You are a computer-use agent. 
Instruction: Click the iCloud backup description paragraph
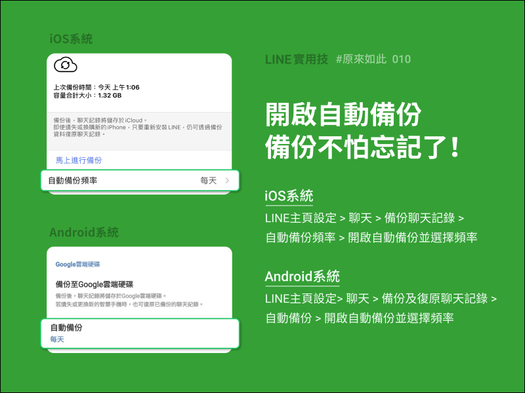pos(138,127)
